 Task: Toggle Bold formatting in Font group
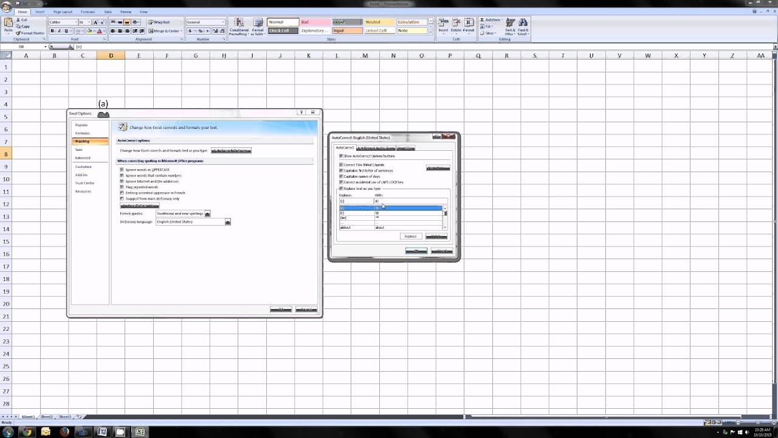point(52,31)
